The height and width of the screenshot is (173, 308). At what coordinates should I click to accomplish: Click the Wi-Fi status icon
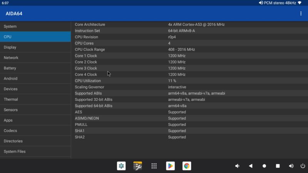tap(300, 3)
